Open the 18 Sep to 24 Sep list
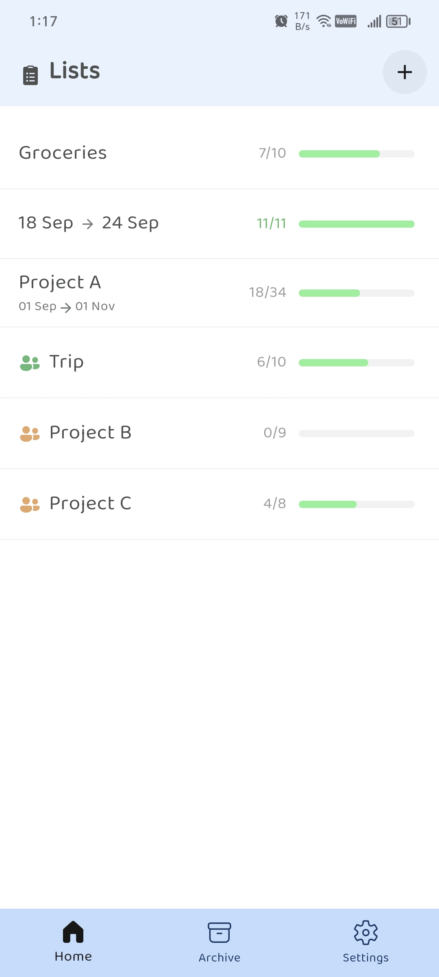This screenshot has width=439, height=977. [x=89, y=223]
